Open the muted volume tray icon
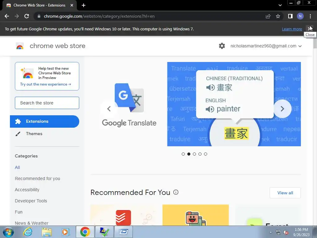The height and width of the screenshot is (238, 317). (x=286, y=232)
